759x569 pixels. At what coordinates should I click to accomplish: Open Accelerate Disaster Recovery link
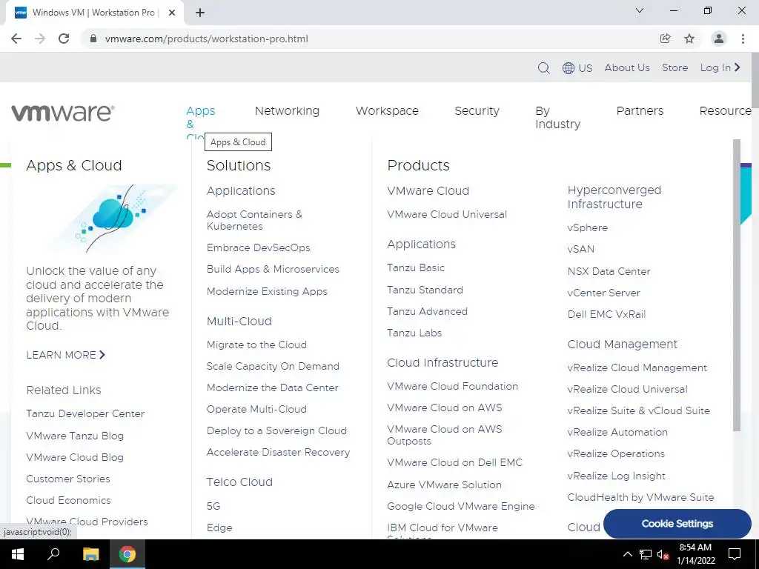[x=278, y=453]
